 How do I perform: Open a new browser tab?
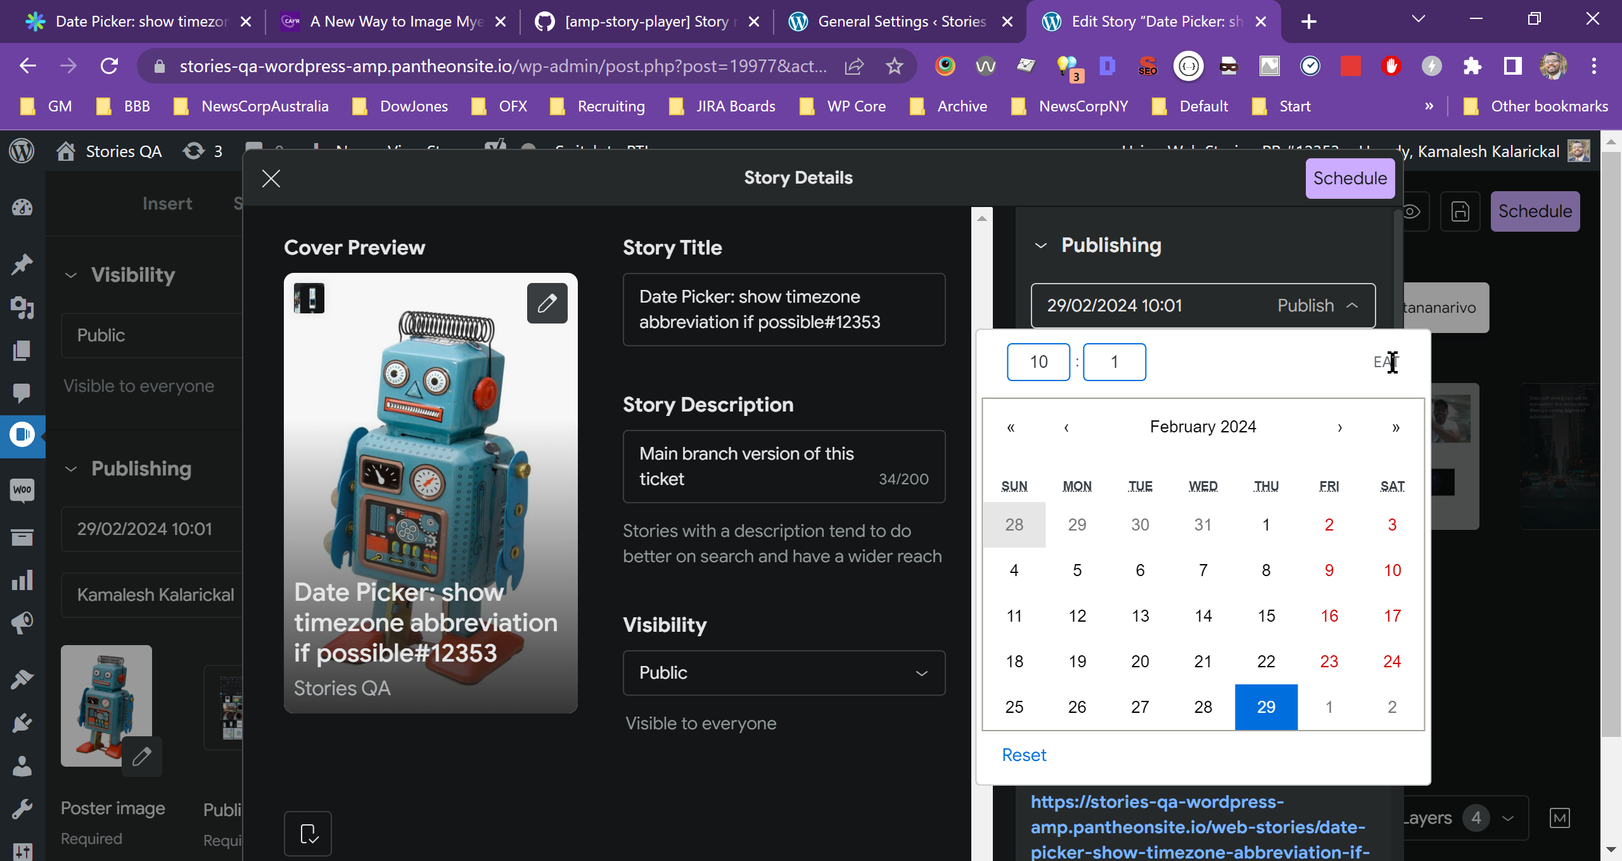click(1308, 22)
